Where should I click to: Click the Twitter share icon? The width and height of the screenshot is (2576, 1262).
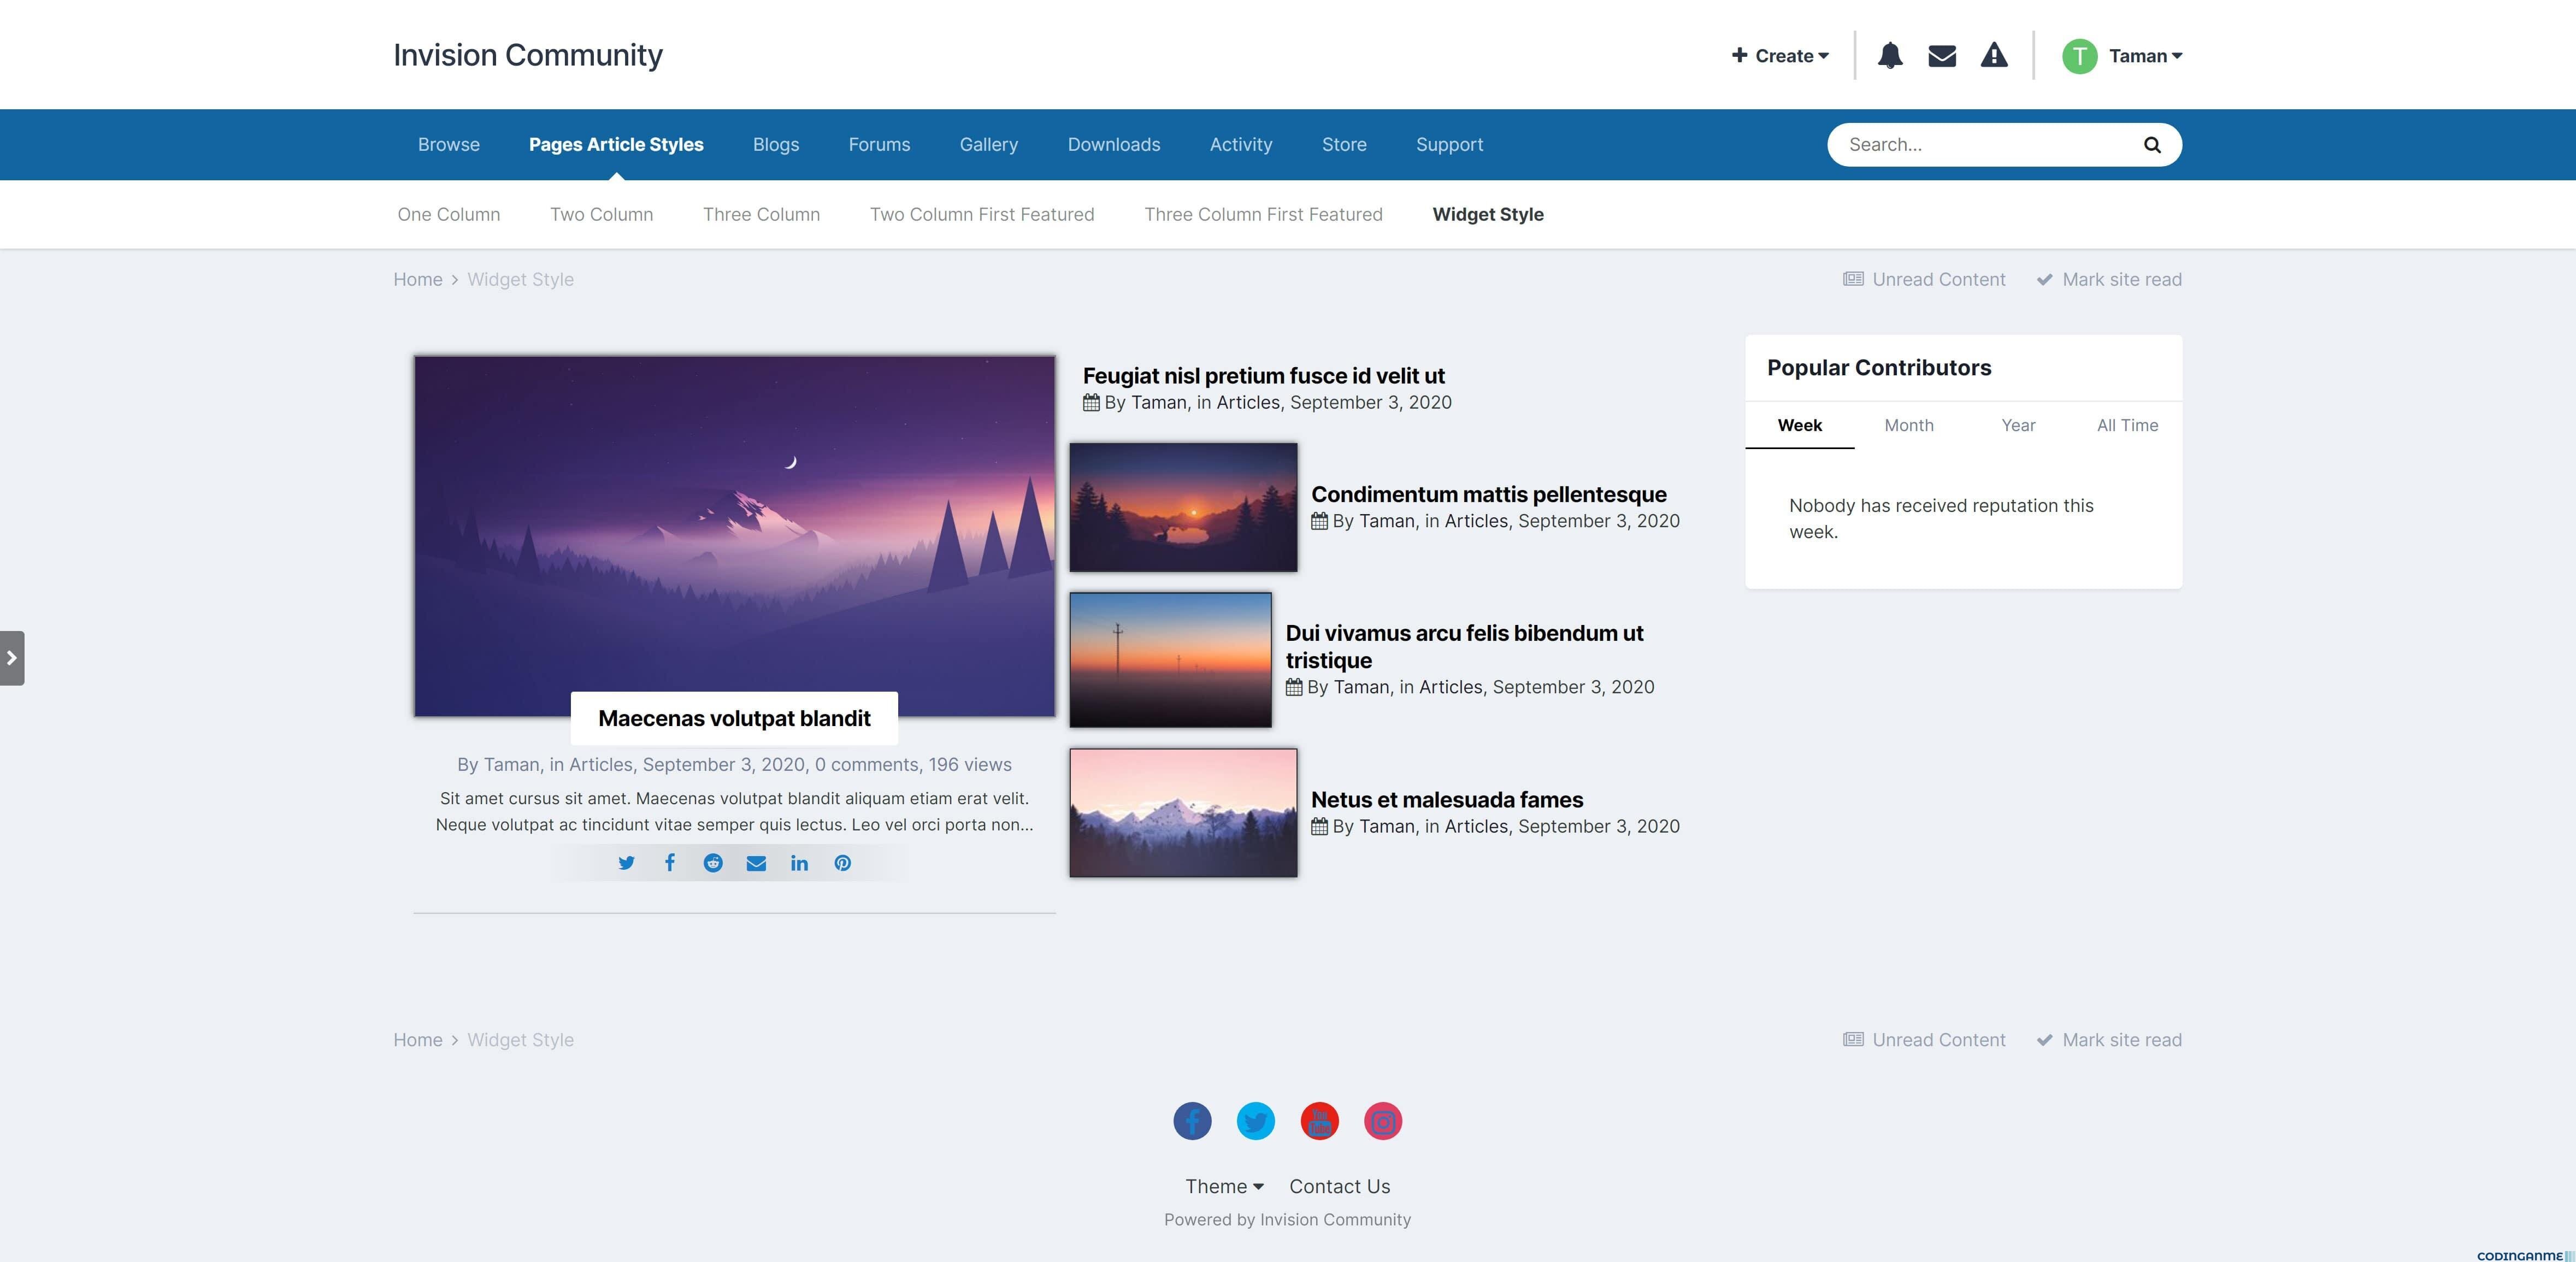point(626,861)
